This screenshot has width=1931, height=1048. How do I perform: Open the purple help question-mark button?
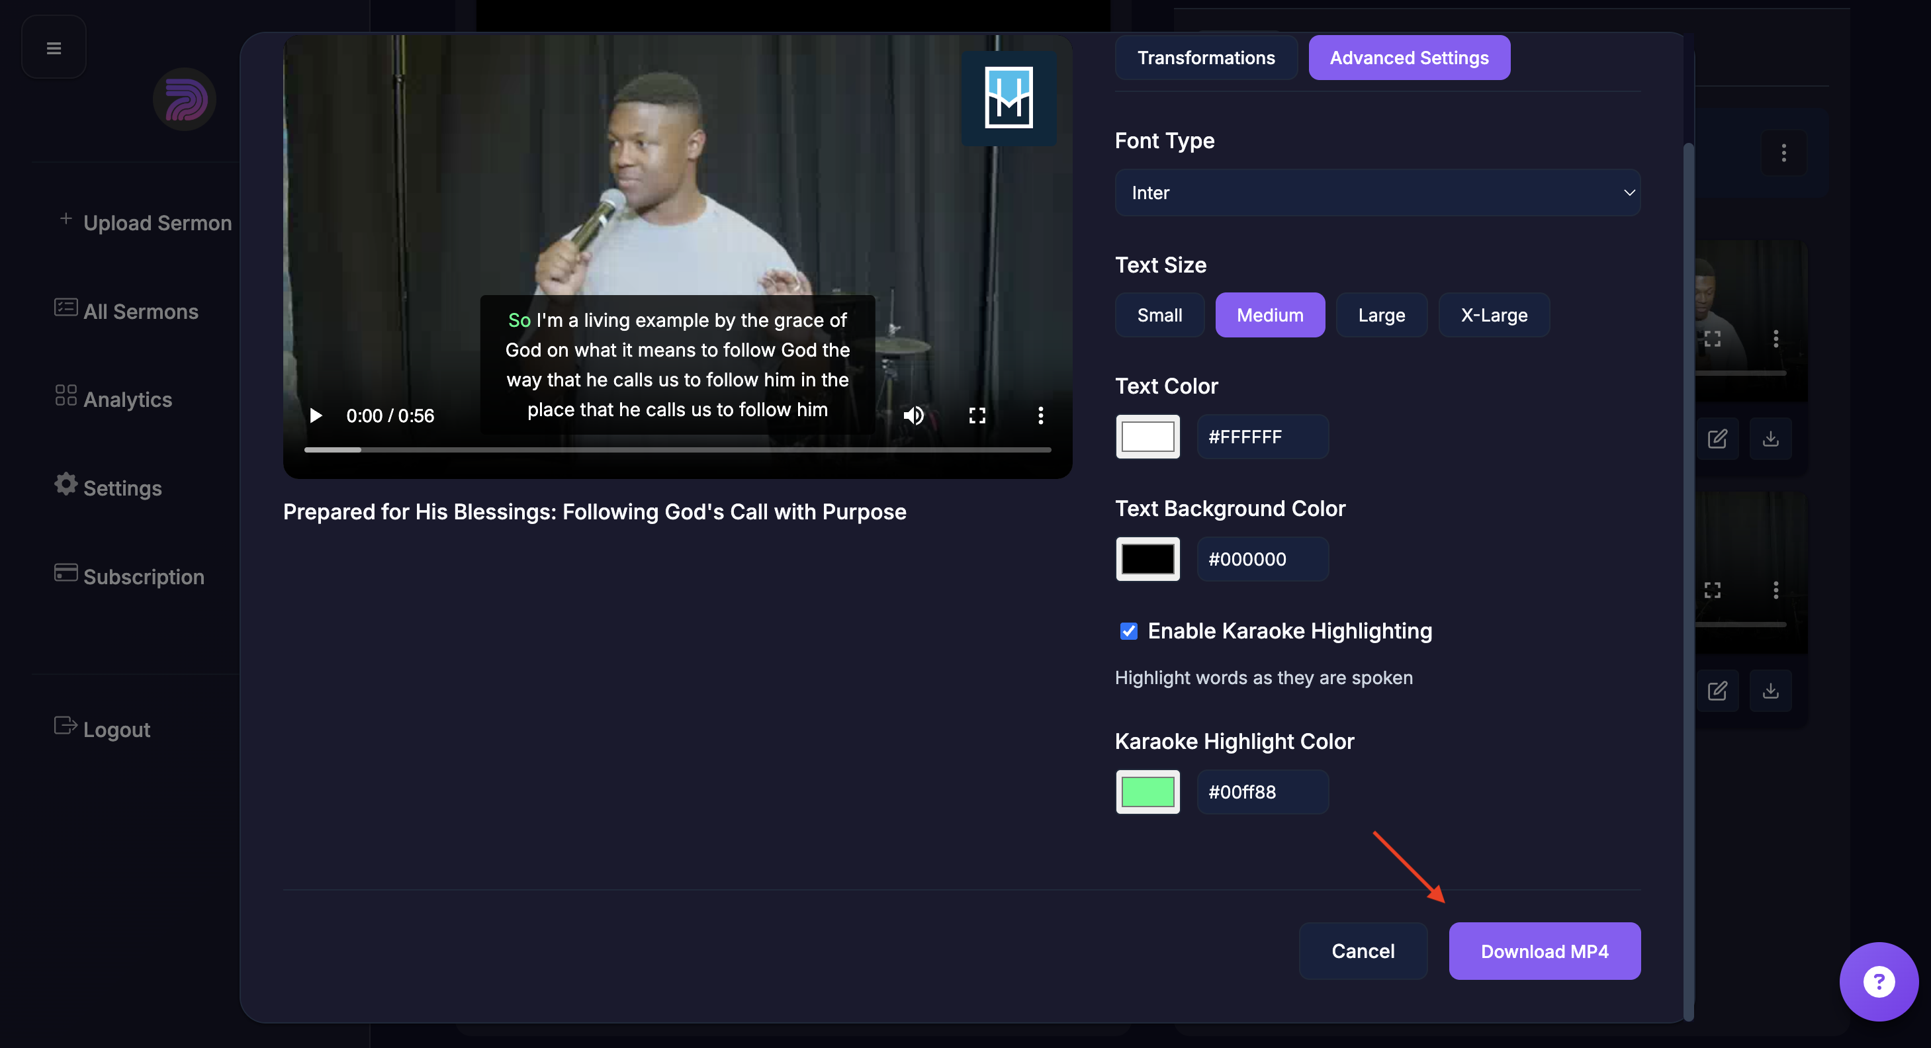click(x=1878, y=981)
